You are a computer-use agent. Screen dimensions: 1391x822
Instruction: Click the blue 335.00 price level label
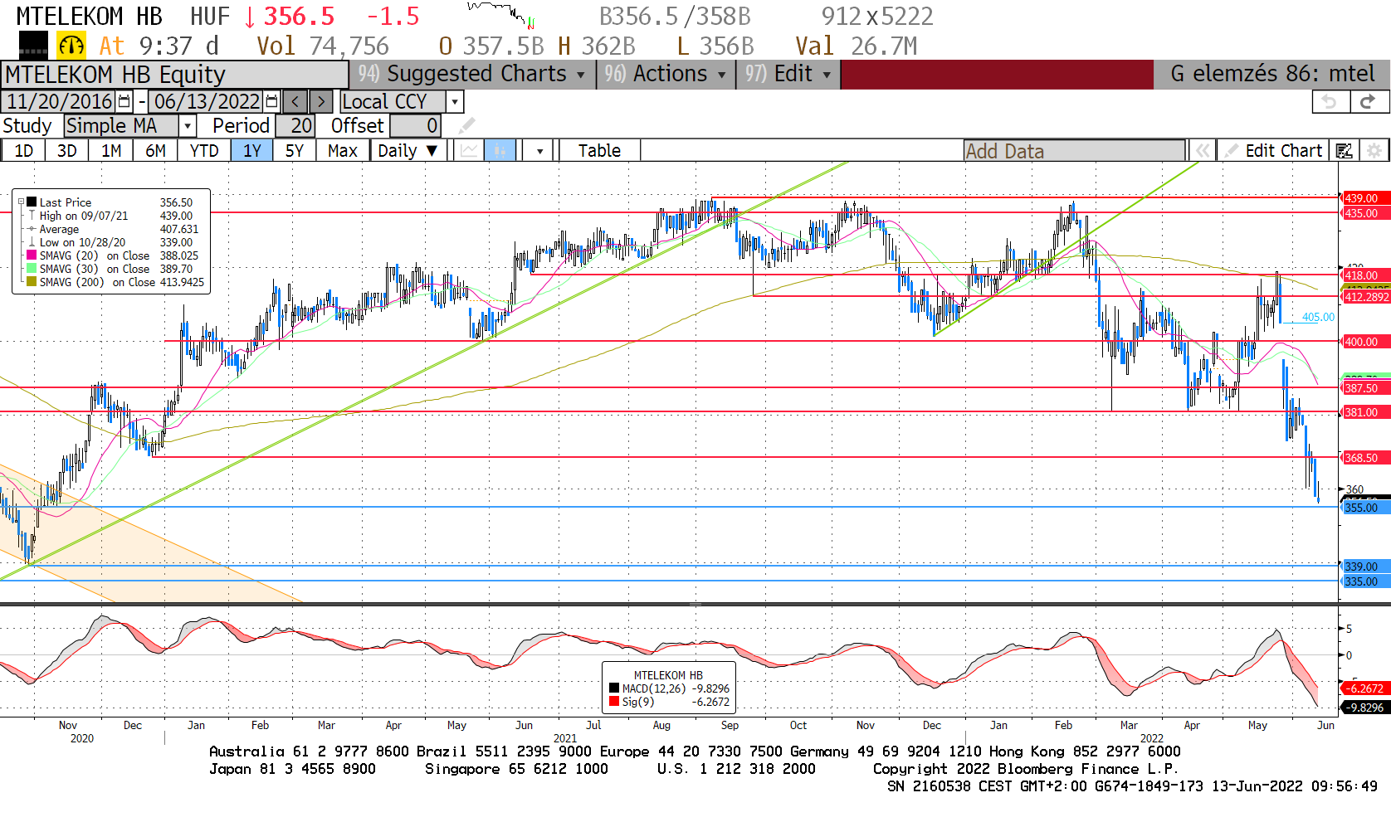click(1365, 581)
